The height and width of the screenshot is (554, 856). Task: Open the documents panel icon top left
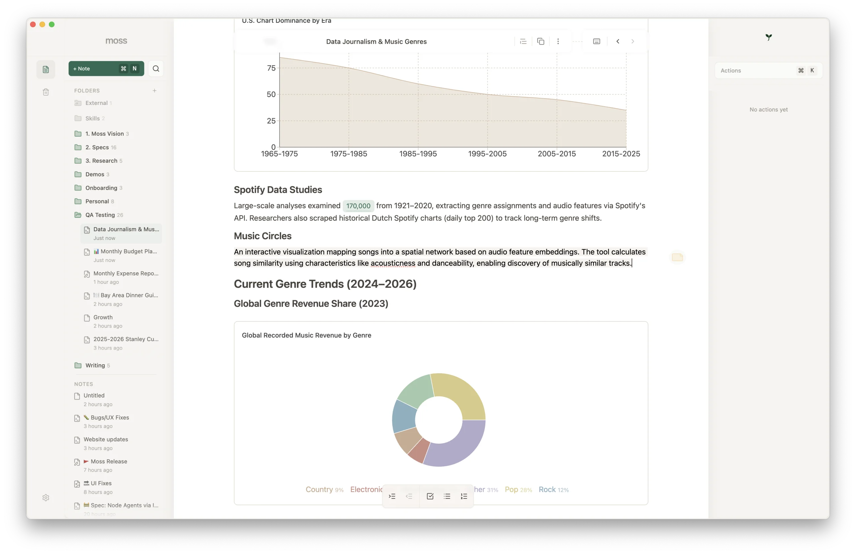[x=46, y=69]
